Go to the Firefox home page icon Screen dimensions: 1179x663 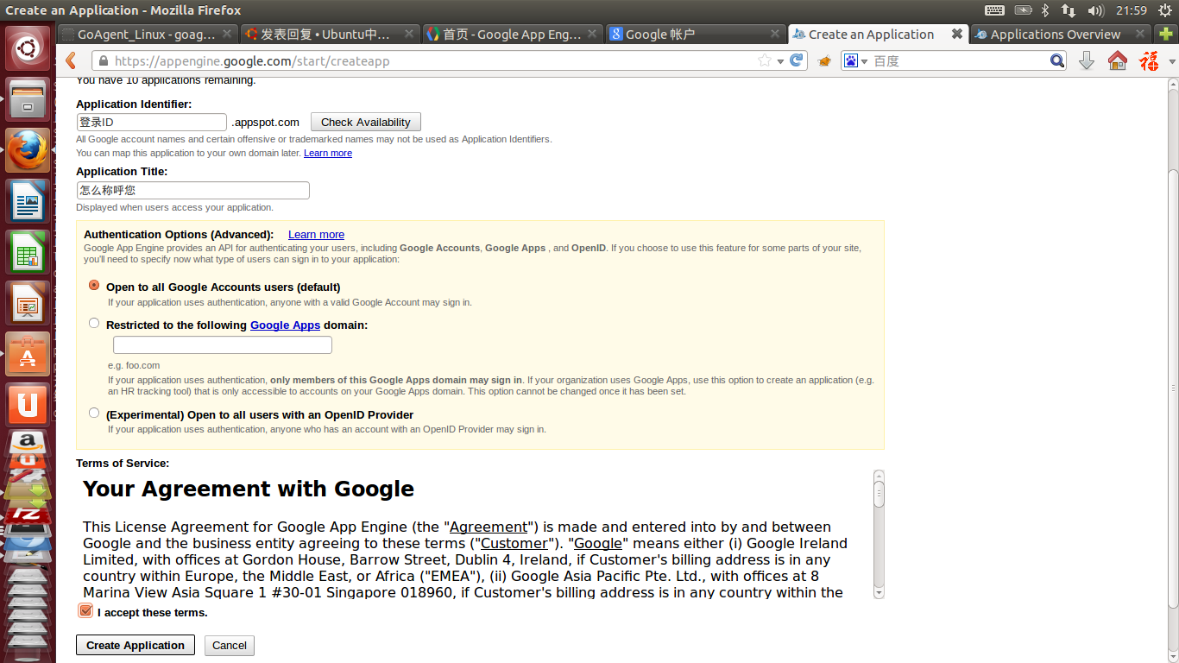tap(1118, 61)
